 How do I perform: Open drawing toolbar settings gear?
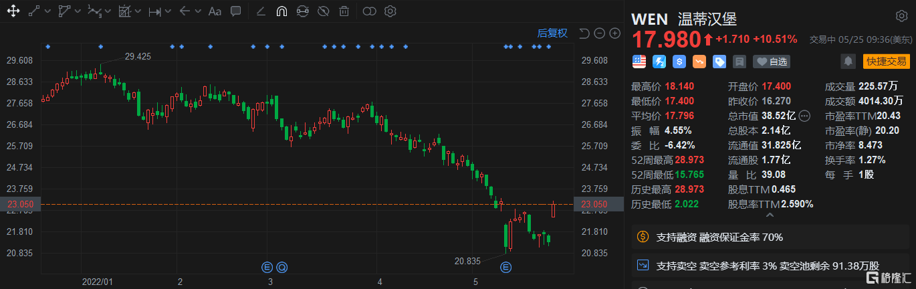[x=390, y=11]
